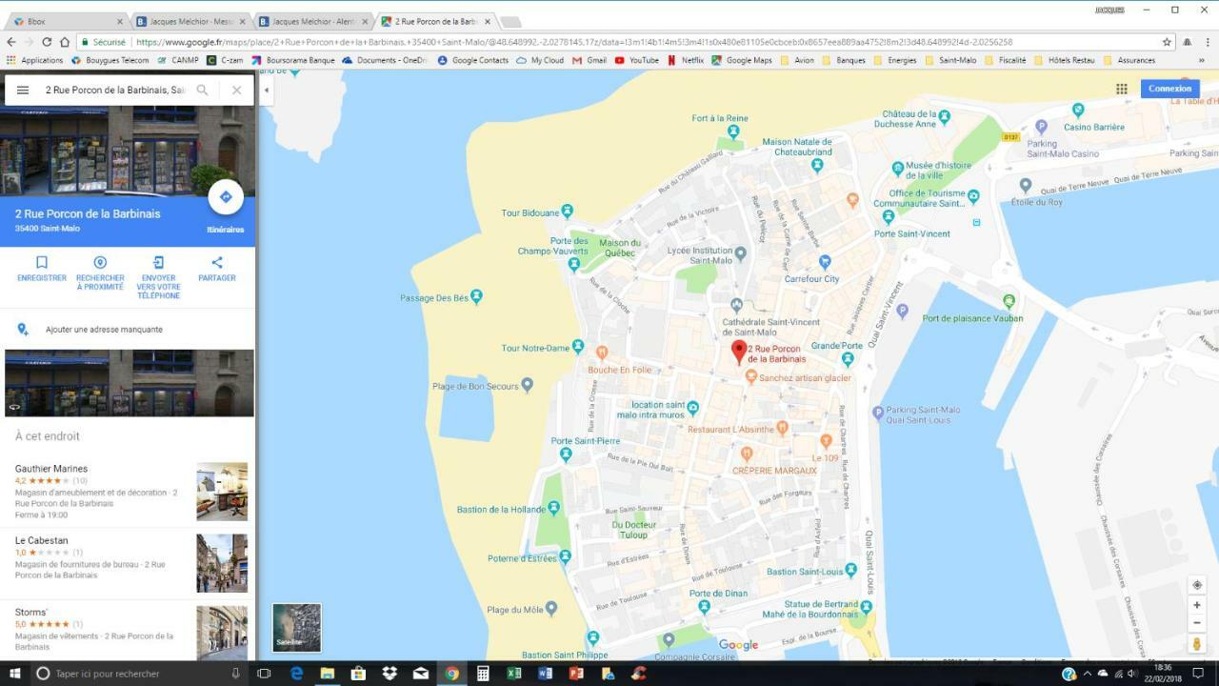Click the blue Itinéraires directions button
This screenshot has width=1219, height=686.
tap(226, 197)
